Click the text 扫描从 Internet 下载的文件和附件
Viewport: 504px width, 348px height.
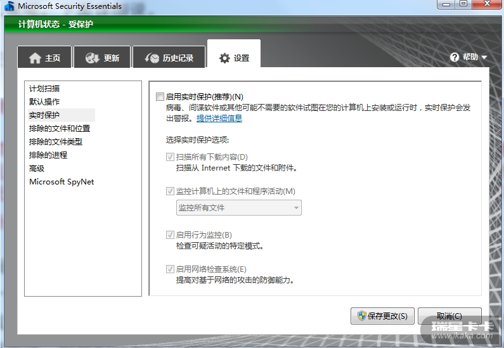coord(236,168)
